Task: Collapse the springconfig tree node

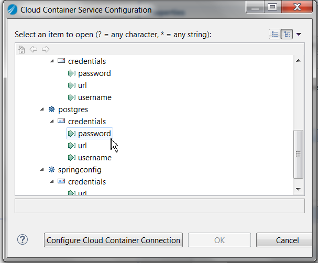Action: coord(42,170)
